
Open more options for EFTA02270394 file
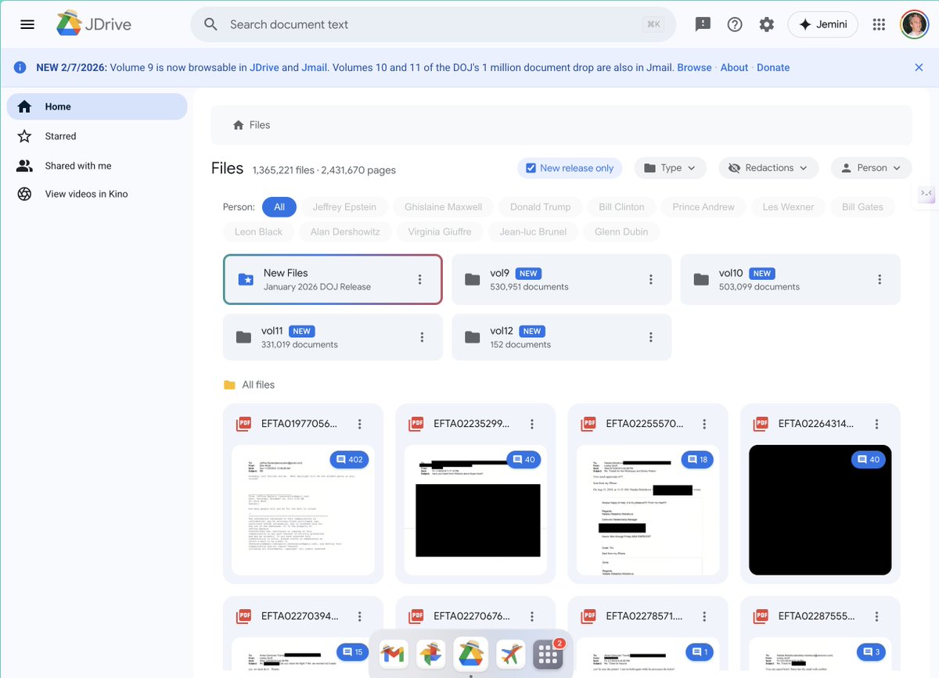pos(360,616)
